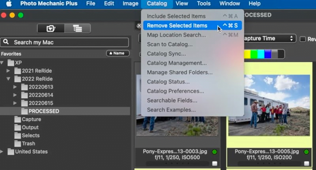The image size is (316, 170).
Task: Click file name Pony-Expres...13-0005.jpg
Action: (x=267, y=151)
